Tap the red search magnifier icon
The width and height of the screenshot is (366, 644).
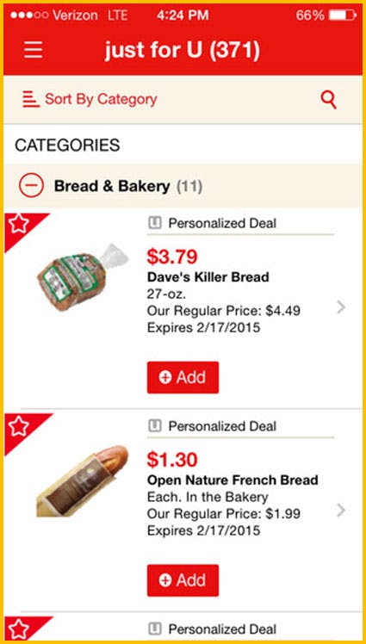329,100
